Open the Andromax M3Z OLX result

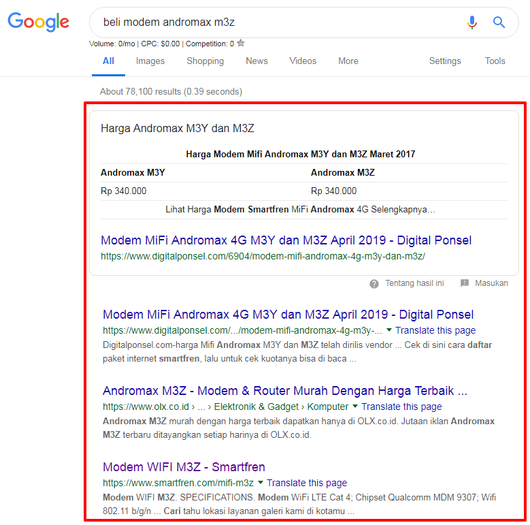[284, 392]
